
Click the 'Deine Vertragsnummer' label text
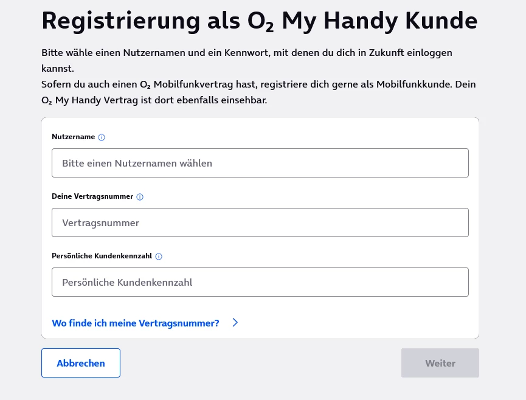93,197
